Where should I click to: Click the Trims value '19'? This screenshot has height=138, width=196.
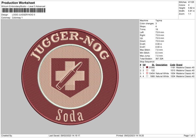point(156,29)
